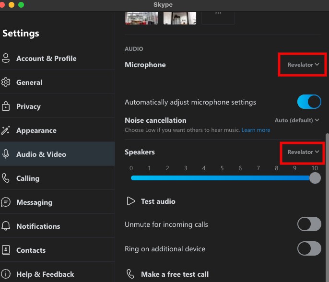Switch to Appearance settings
Viewport: 329px width, 282px height.
click(x=57, y=130)
